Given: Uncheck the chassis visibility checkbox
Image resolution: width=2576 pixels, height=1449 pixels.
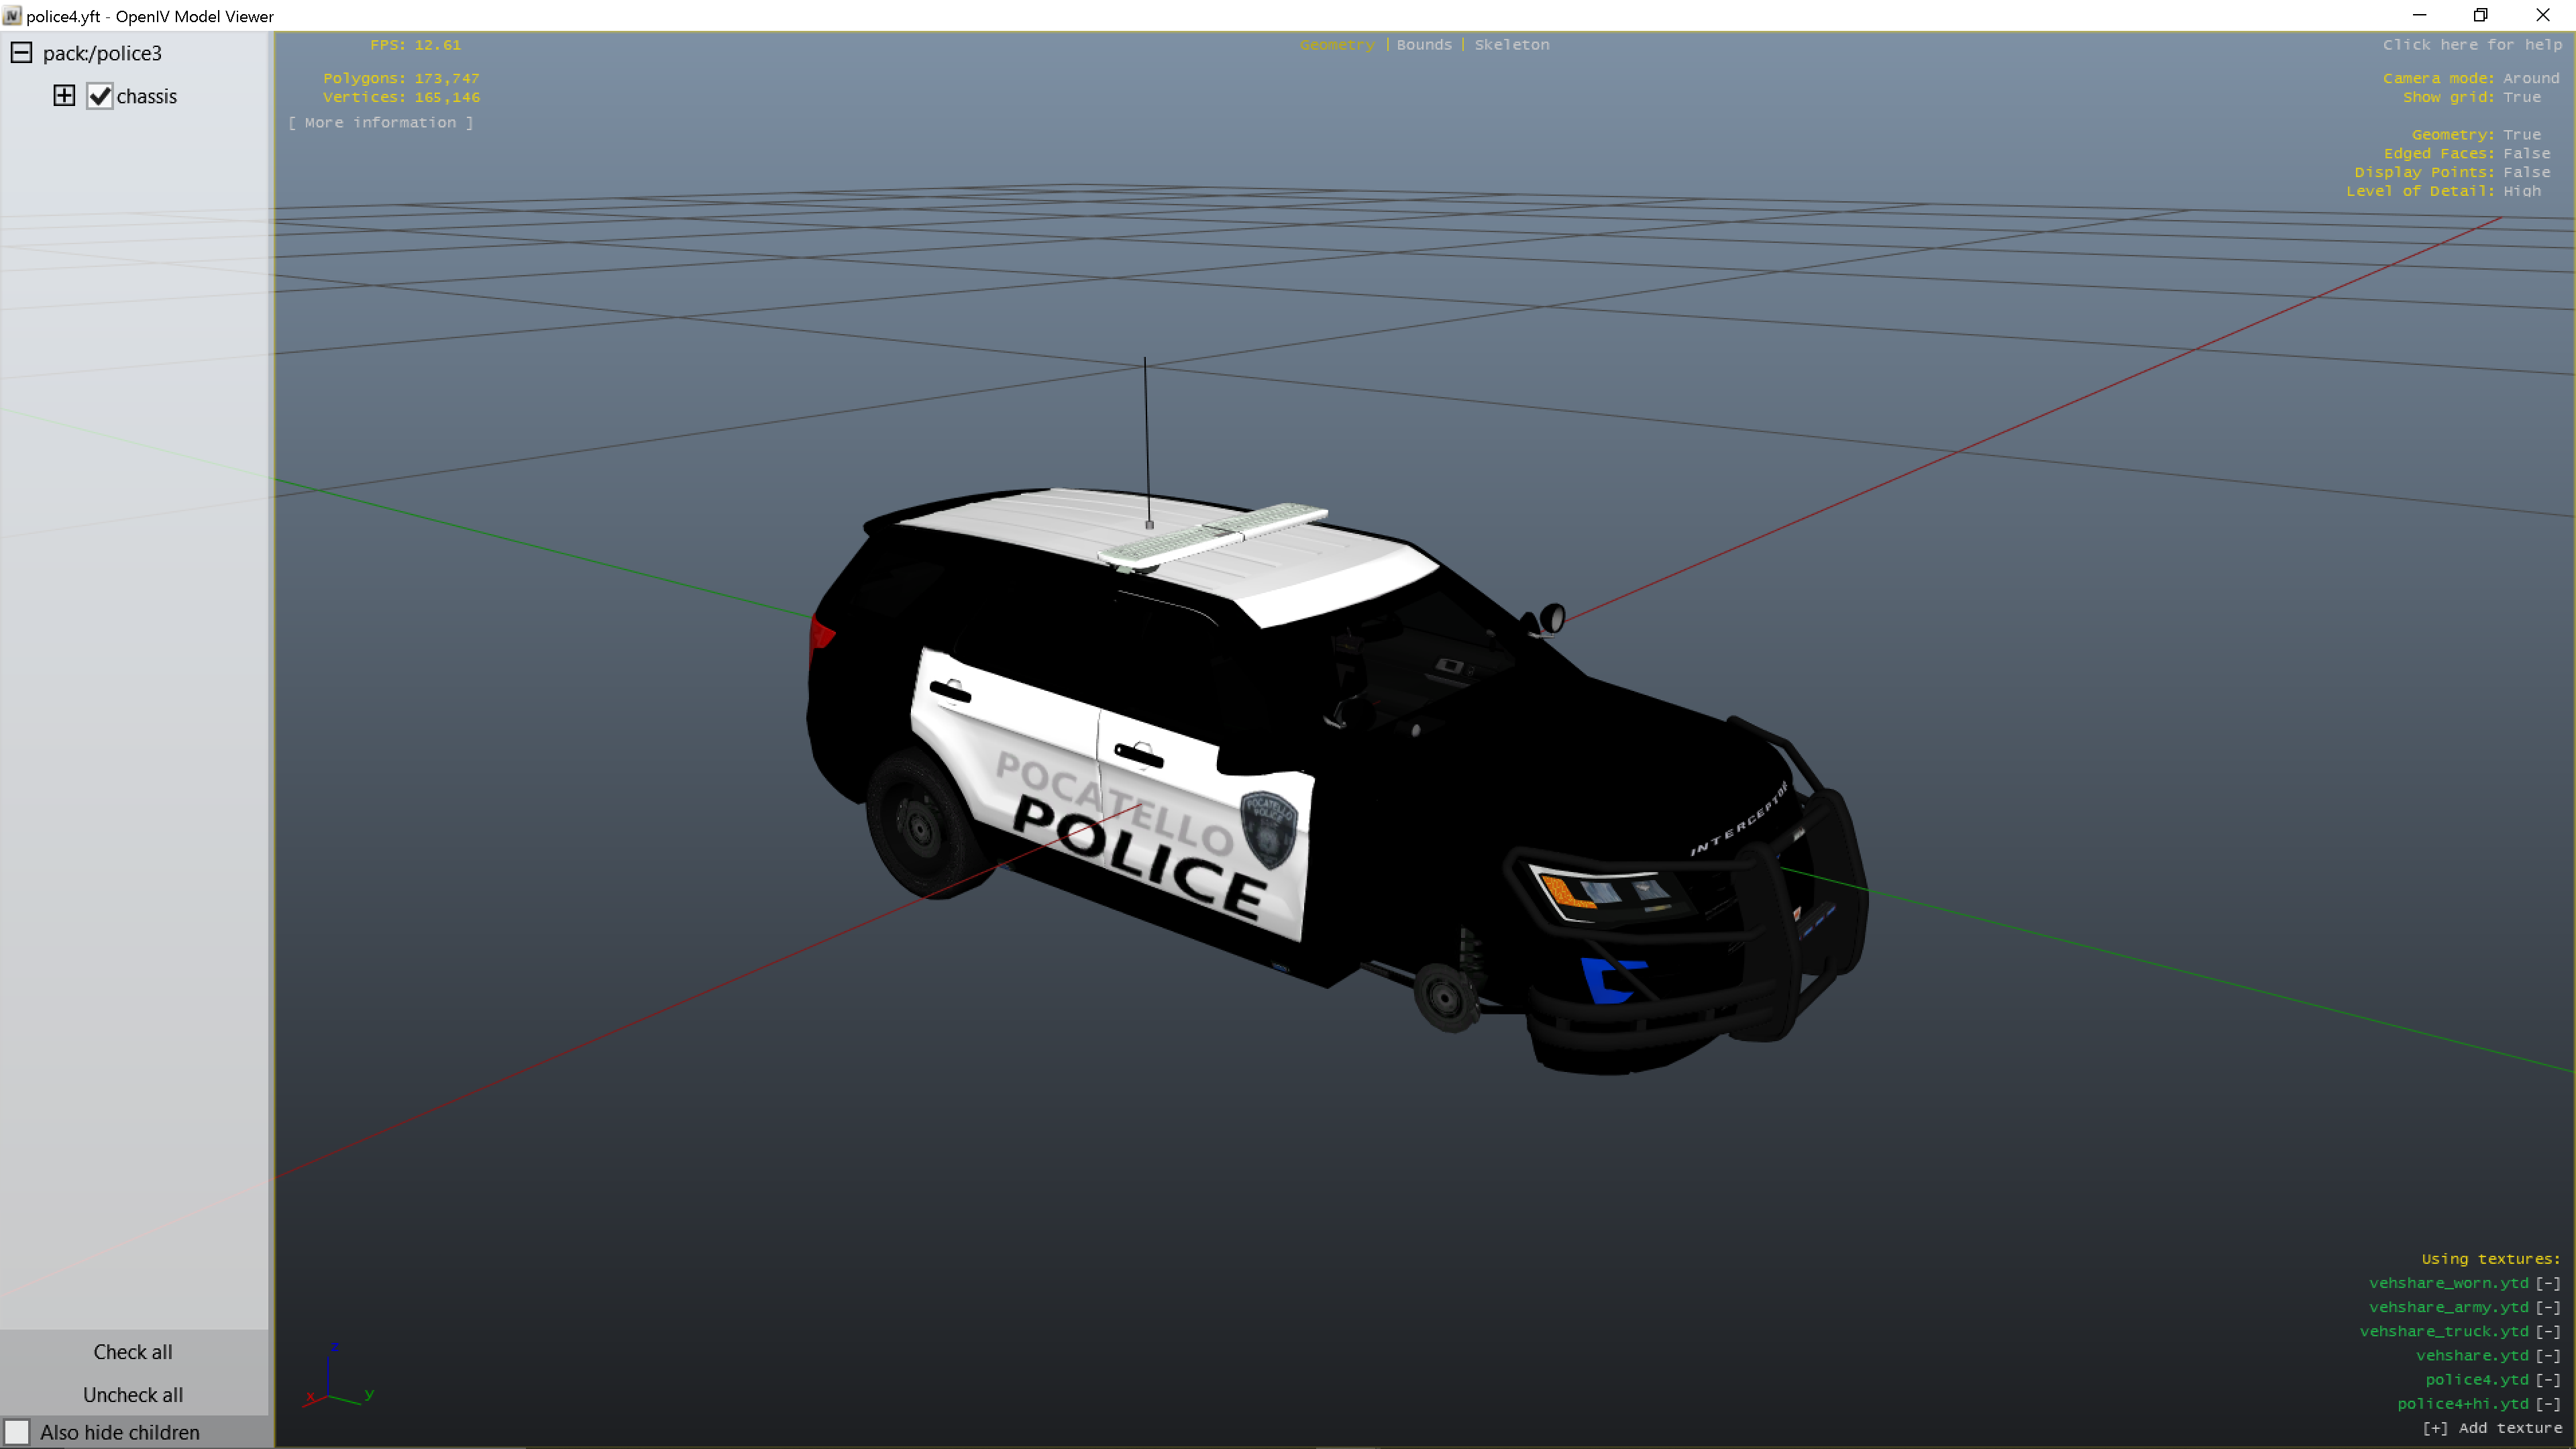Looking at the screenshot, I should (99, 96).
